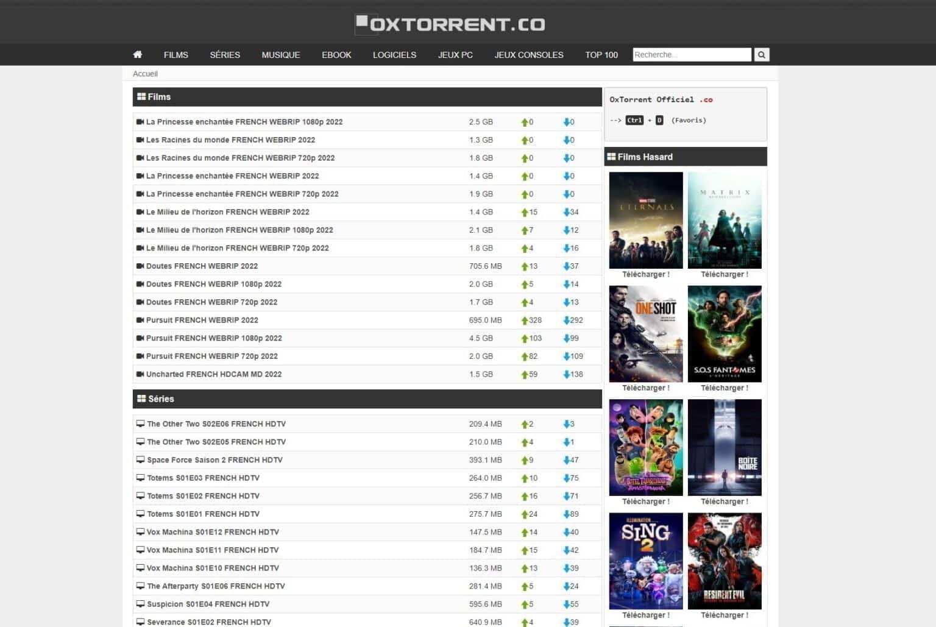Image resolution: width=936 pixels, height=627 pixels.
Task: Click camera icon beside Pursuit FRENCH WEBRIP 2022
Action: click(140, 320)
